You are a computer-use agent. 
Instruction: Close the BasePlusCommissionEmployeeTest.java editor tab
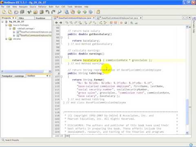coord(141,18)
